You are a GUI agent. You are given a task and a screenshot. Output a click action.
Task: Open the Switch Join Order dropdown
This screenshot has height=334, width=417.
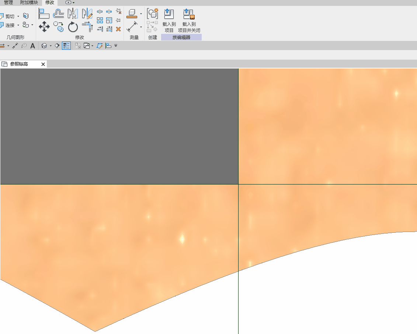[32, 25]
